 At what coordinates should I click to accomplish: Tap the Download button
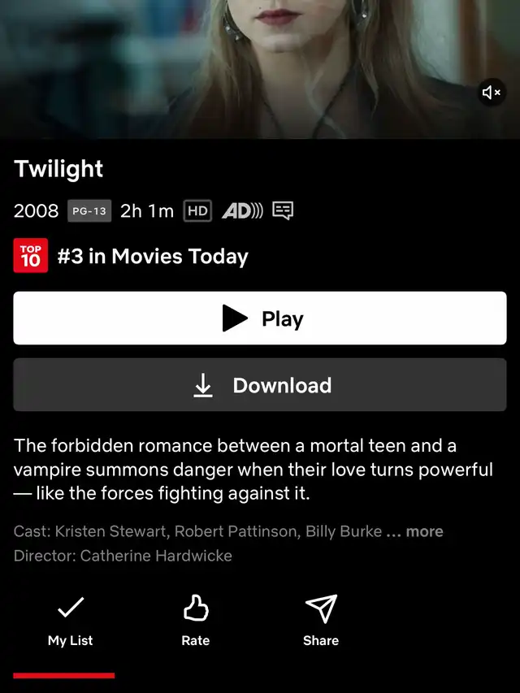point(260,384)
